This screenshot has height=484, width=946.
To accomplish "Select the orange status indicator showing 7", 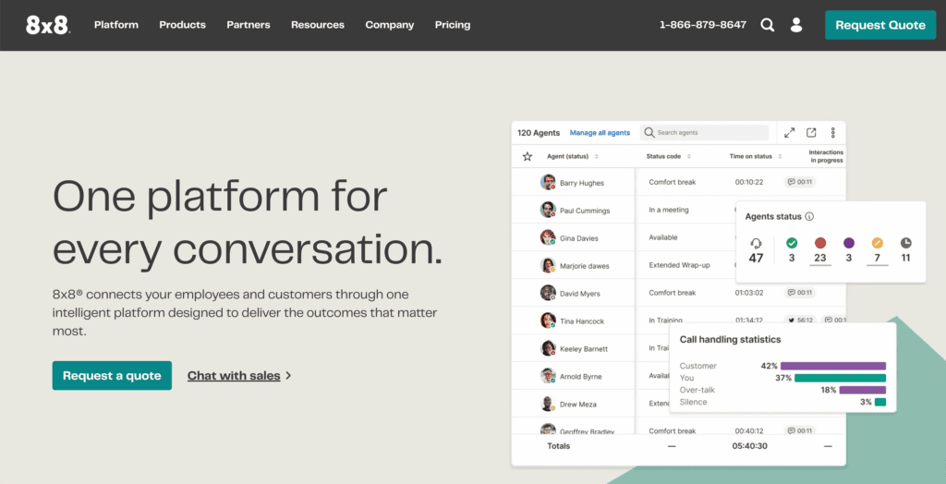I will (878, 243).
